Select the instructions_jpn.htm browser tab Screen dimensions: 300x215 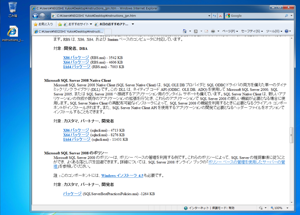click(69, 32)
